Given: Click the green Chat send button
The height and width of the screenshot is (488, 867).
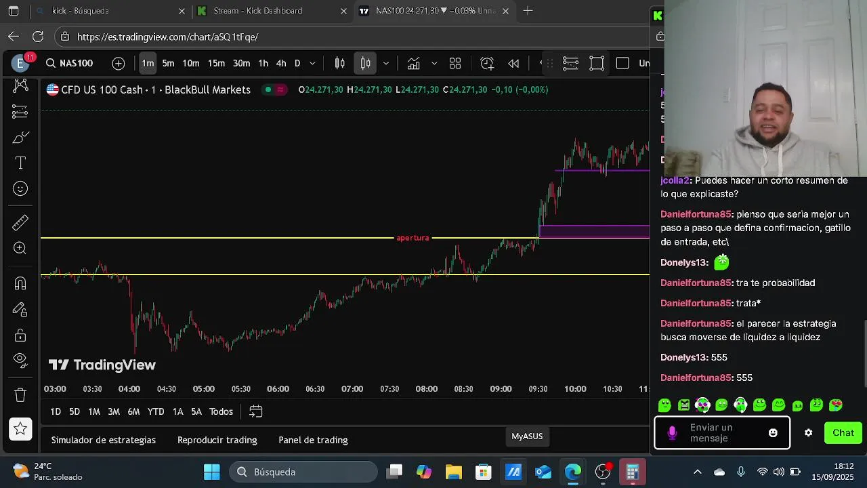Looking at the screenshot, I should tap(843, 432).
